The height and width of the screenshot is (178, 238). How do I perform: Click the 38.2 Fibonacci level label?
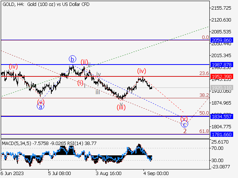(204, 95)
